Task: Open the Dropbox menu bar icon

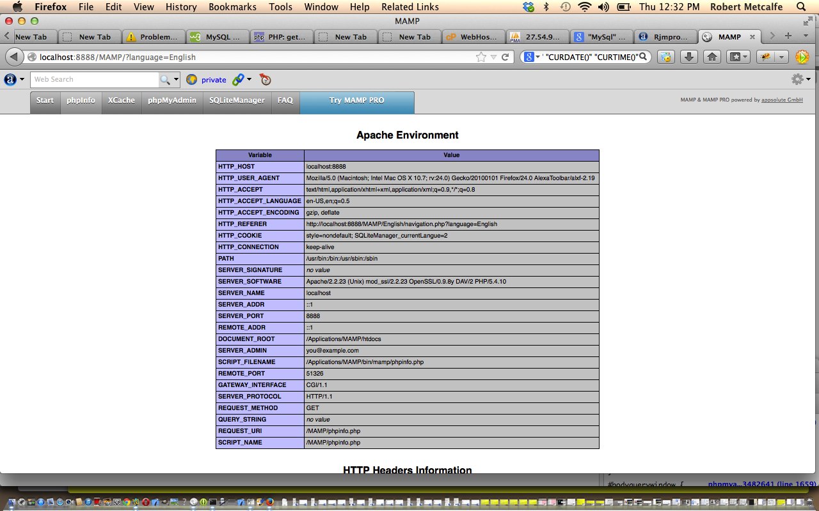Action: (x=528, y=7)
